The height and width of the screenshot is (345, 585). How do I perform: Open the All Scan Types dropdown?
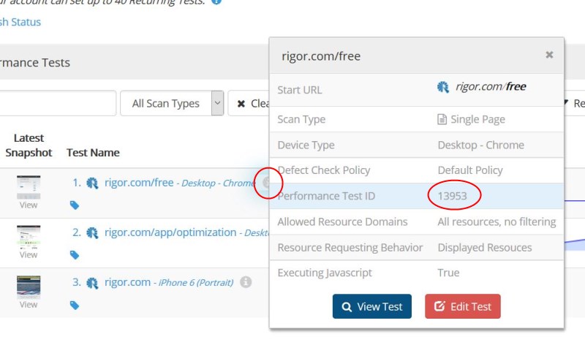point(172,103)
